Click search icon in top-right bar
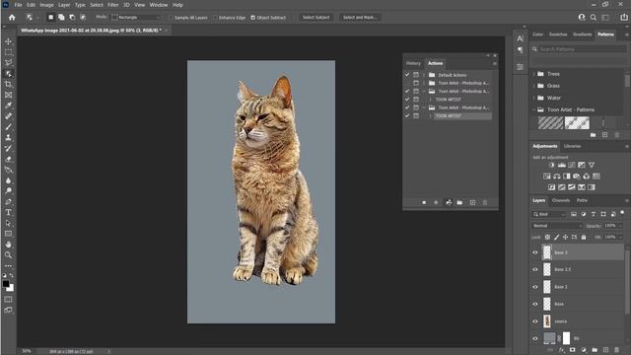Image resolution: width=631 pixels, height=355 pixels. pos(594,18)
